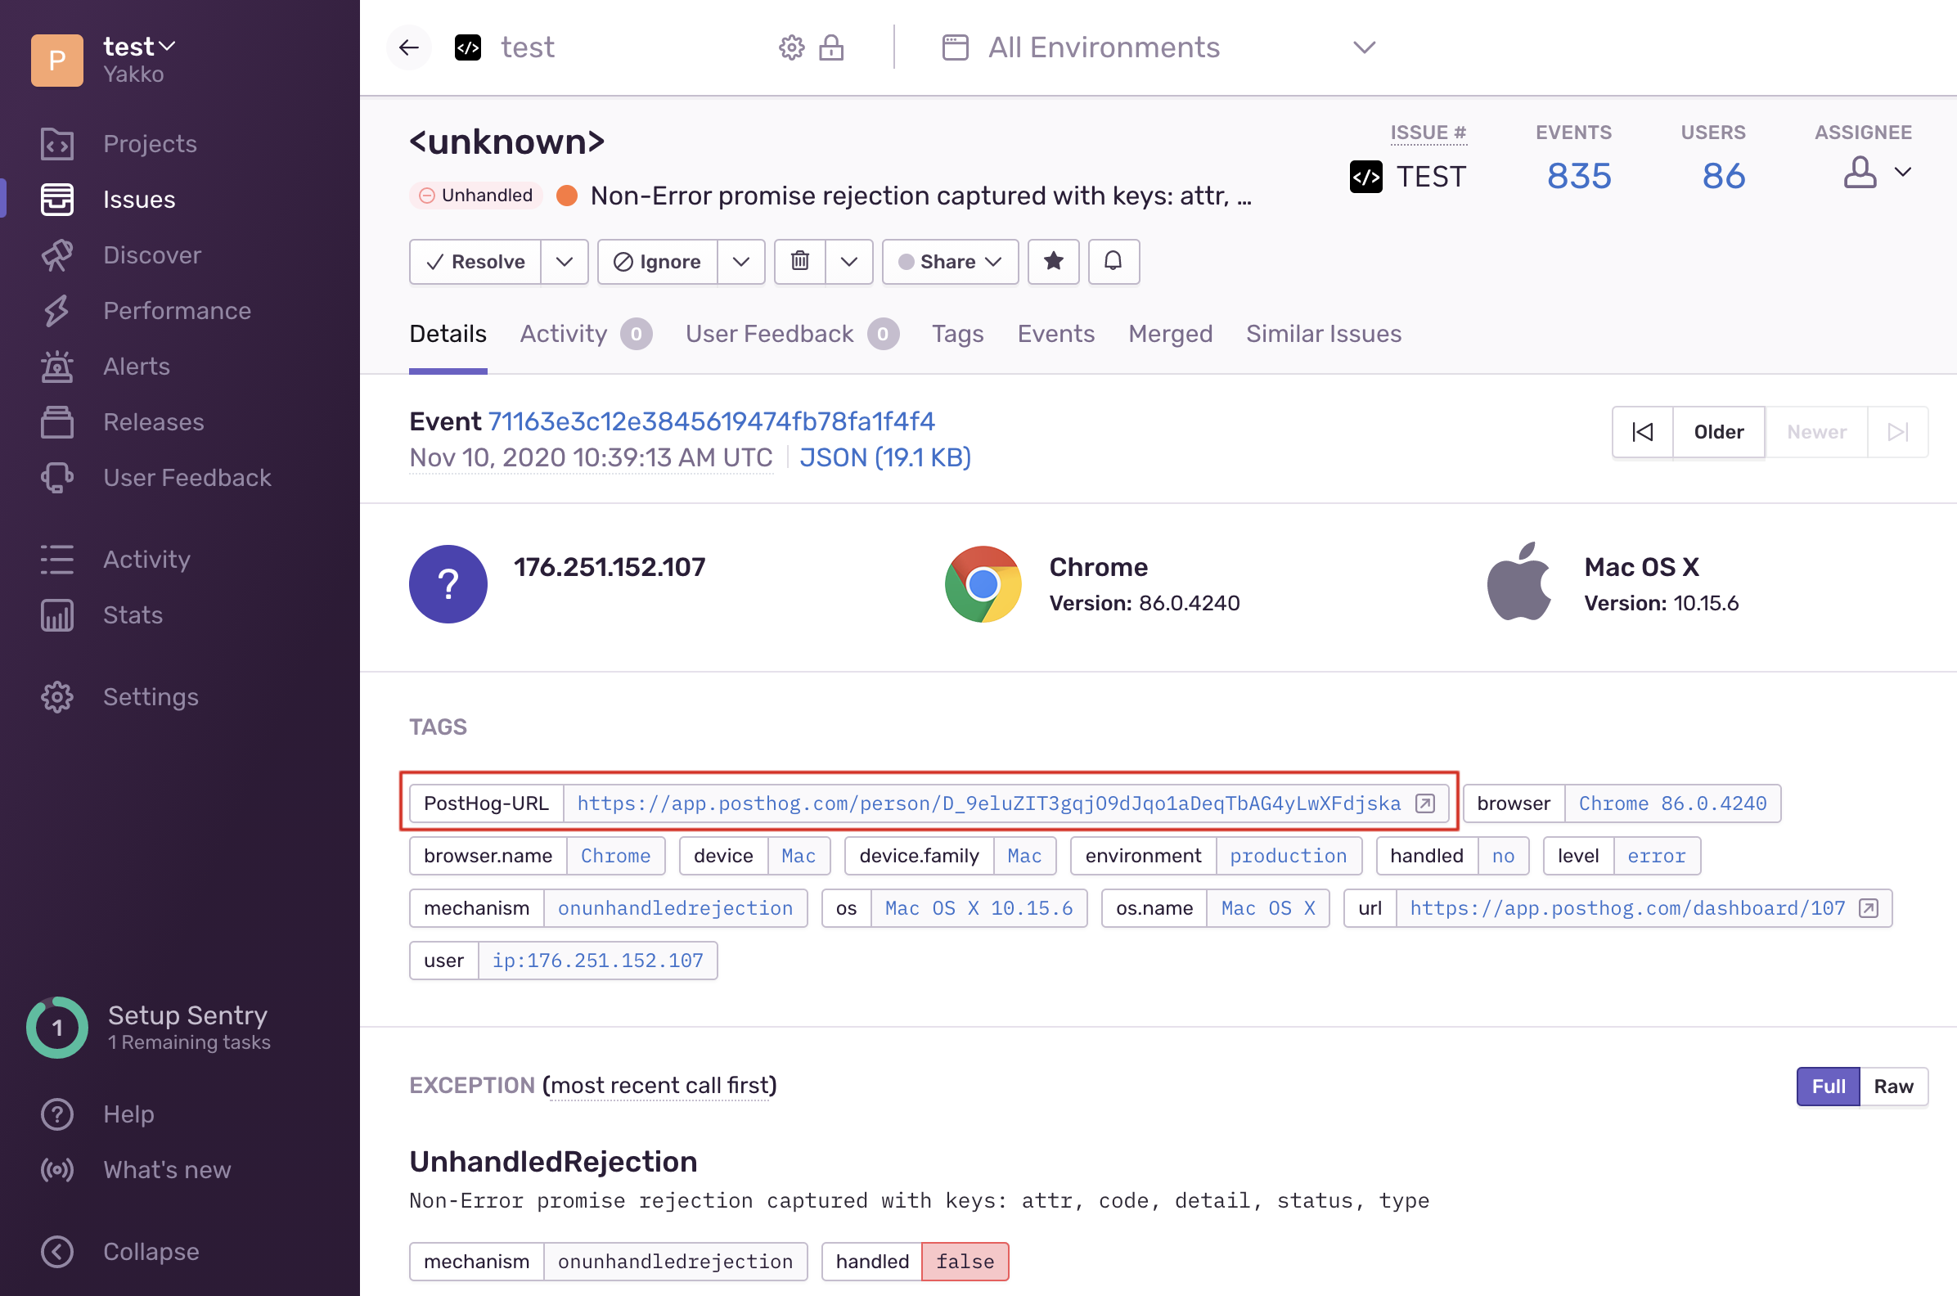The width and height of the screenshot is (1957, 1296).
Task: Open the JSON (19.1 KB) link
Action: [884, 457]
